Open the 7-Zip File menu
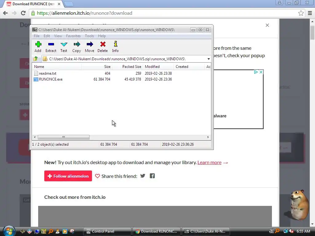This screenshot has width=315, height=236. (x=37, y=36)
